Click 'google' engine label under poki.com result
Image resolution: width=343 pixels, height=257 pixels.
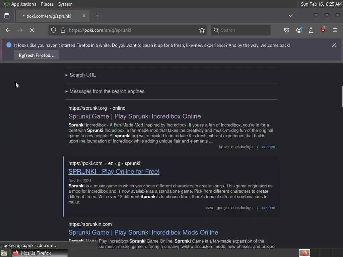[x=223, y=208]
